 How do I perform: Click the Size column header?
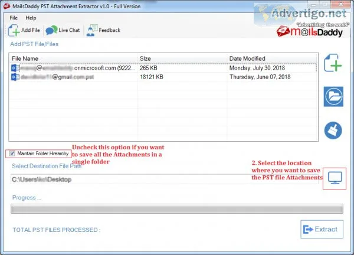[182, 58]
